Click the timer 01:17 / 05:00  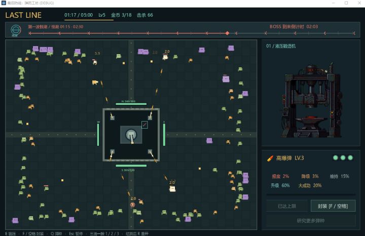point(79,15)
